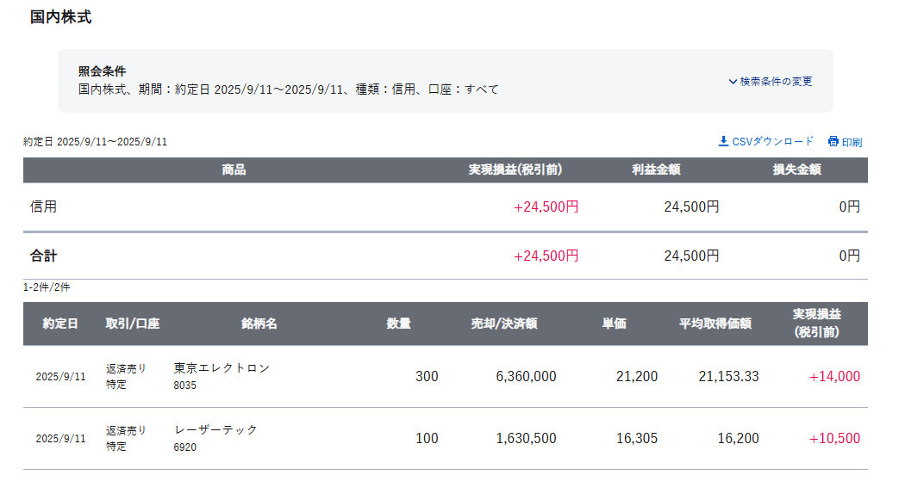The image size is (905, 481).
Task: Click the 印刷 print label
Action: 852,142
